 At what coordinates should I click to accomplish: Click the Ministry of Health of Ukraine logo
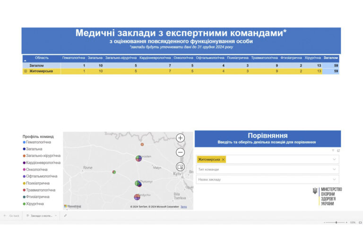pyautogui.click(x=327, y=197)
